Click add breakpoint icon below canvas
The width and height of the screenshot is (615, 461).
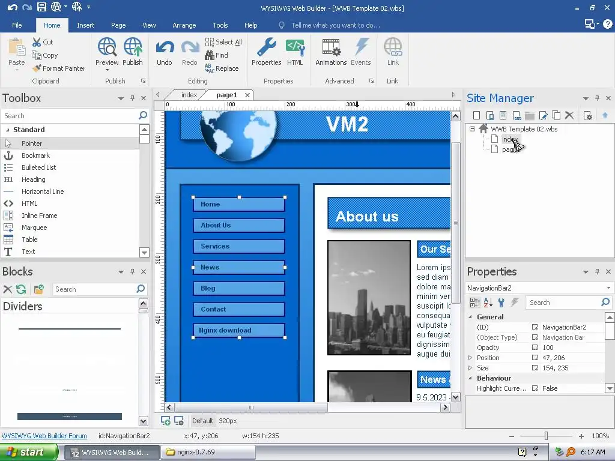(166, 421)
